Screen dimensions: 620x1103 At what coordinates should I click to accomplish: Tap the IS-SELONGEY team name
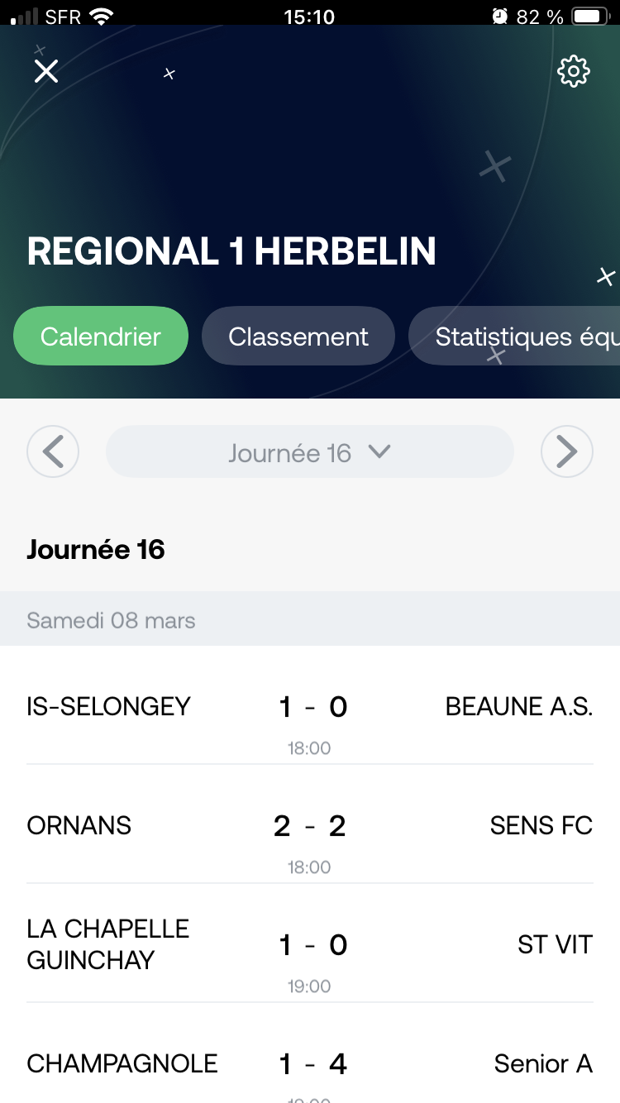click(x=109, y=706)
